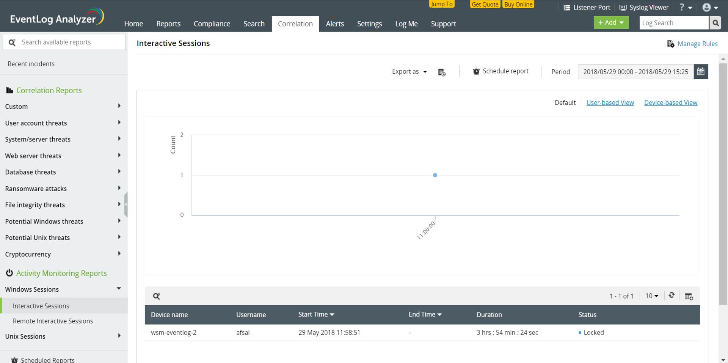
Task: Open the help question mark menu
Action: [685, 8]
